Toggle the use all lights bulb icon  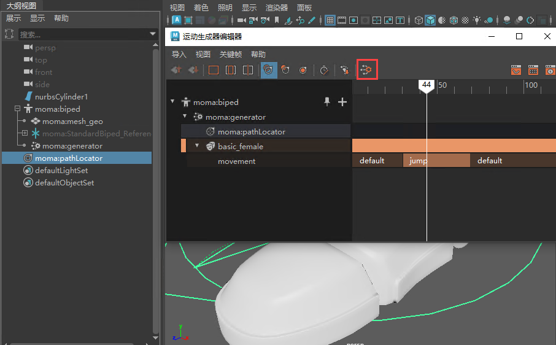477,20
